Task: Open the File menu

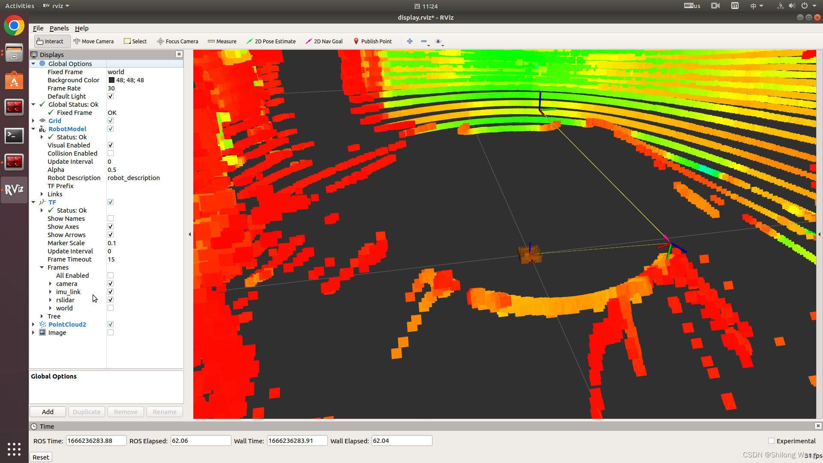Action: 38,28
